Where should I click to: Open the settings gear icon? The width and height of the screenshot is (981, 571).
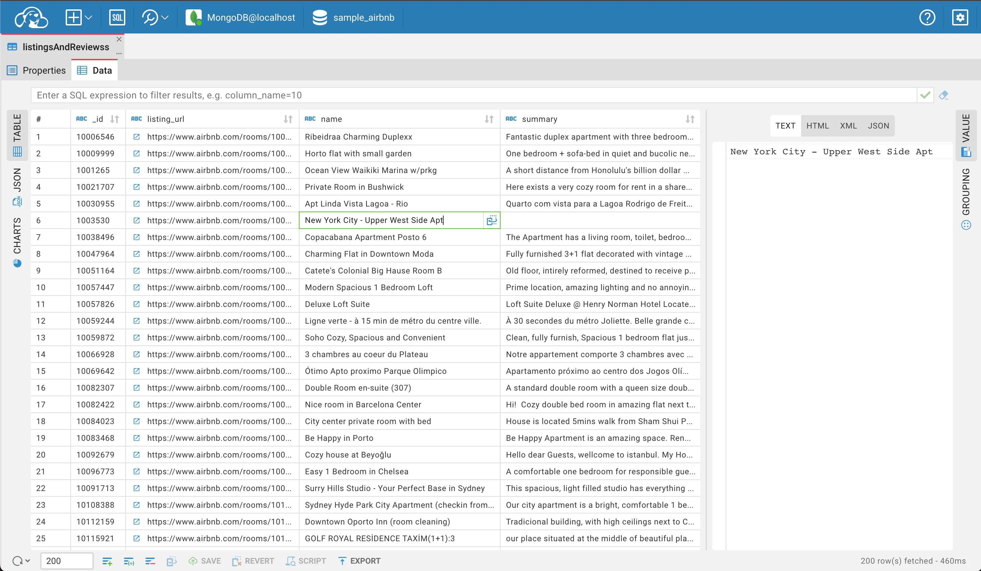[x=960, y=17]
